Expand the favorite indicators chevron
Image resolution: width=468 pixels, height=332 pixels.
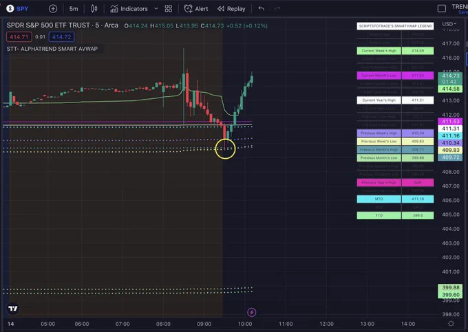156,9
